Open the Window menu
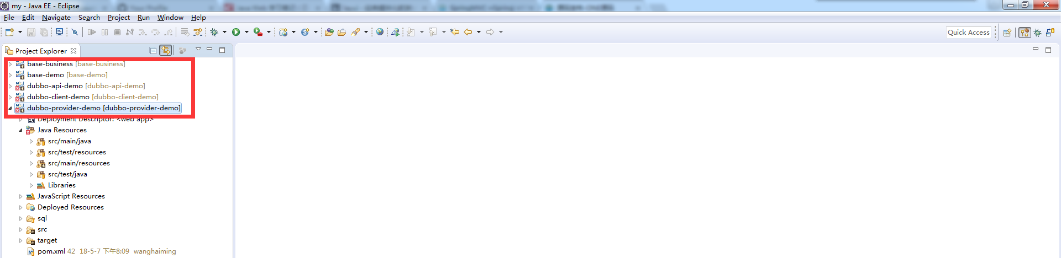Screen dimensions: 1061x258 (170, 18)
